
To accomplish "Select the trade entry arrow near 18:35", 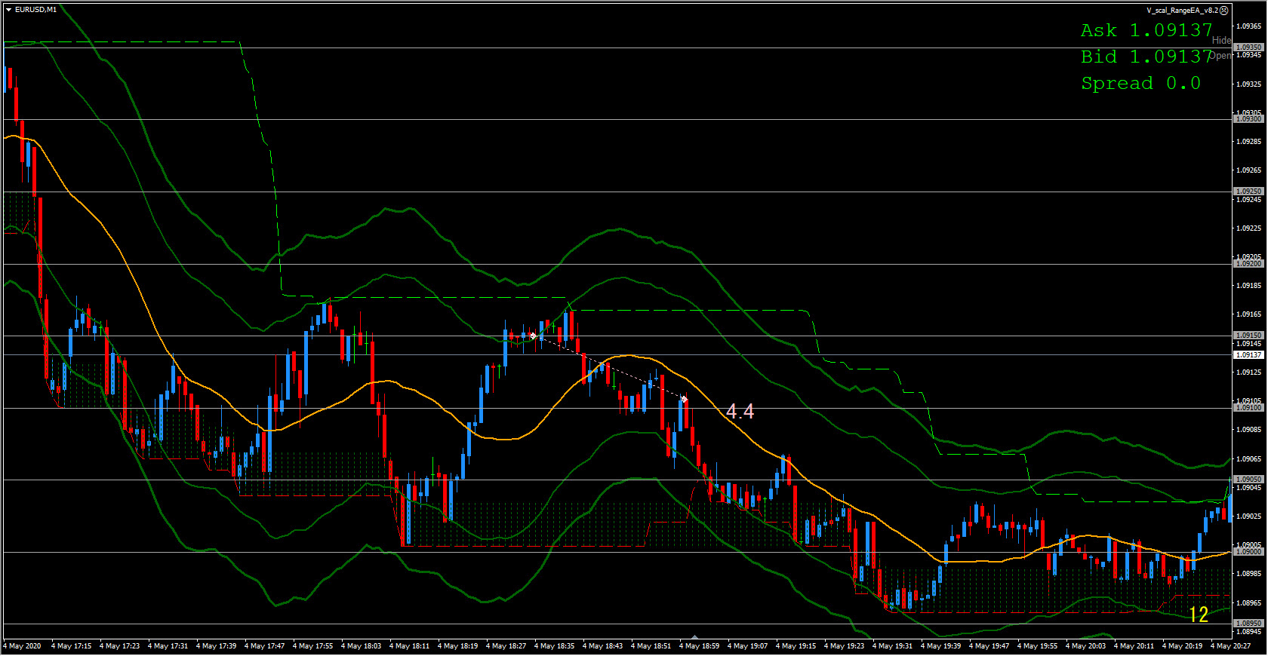I will 533,336.
